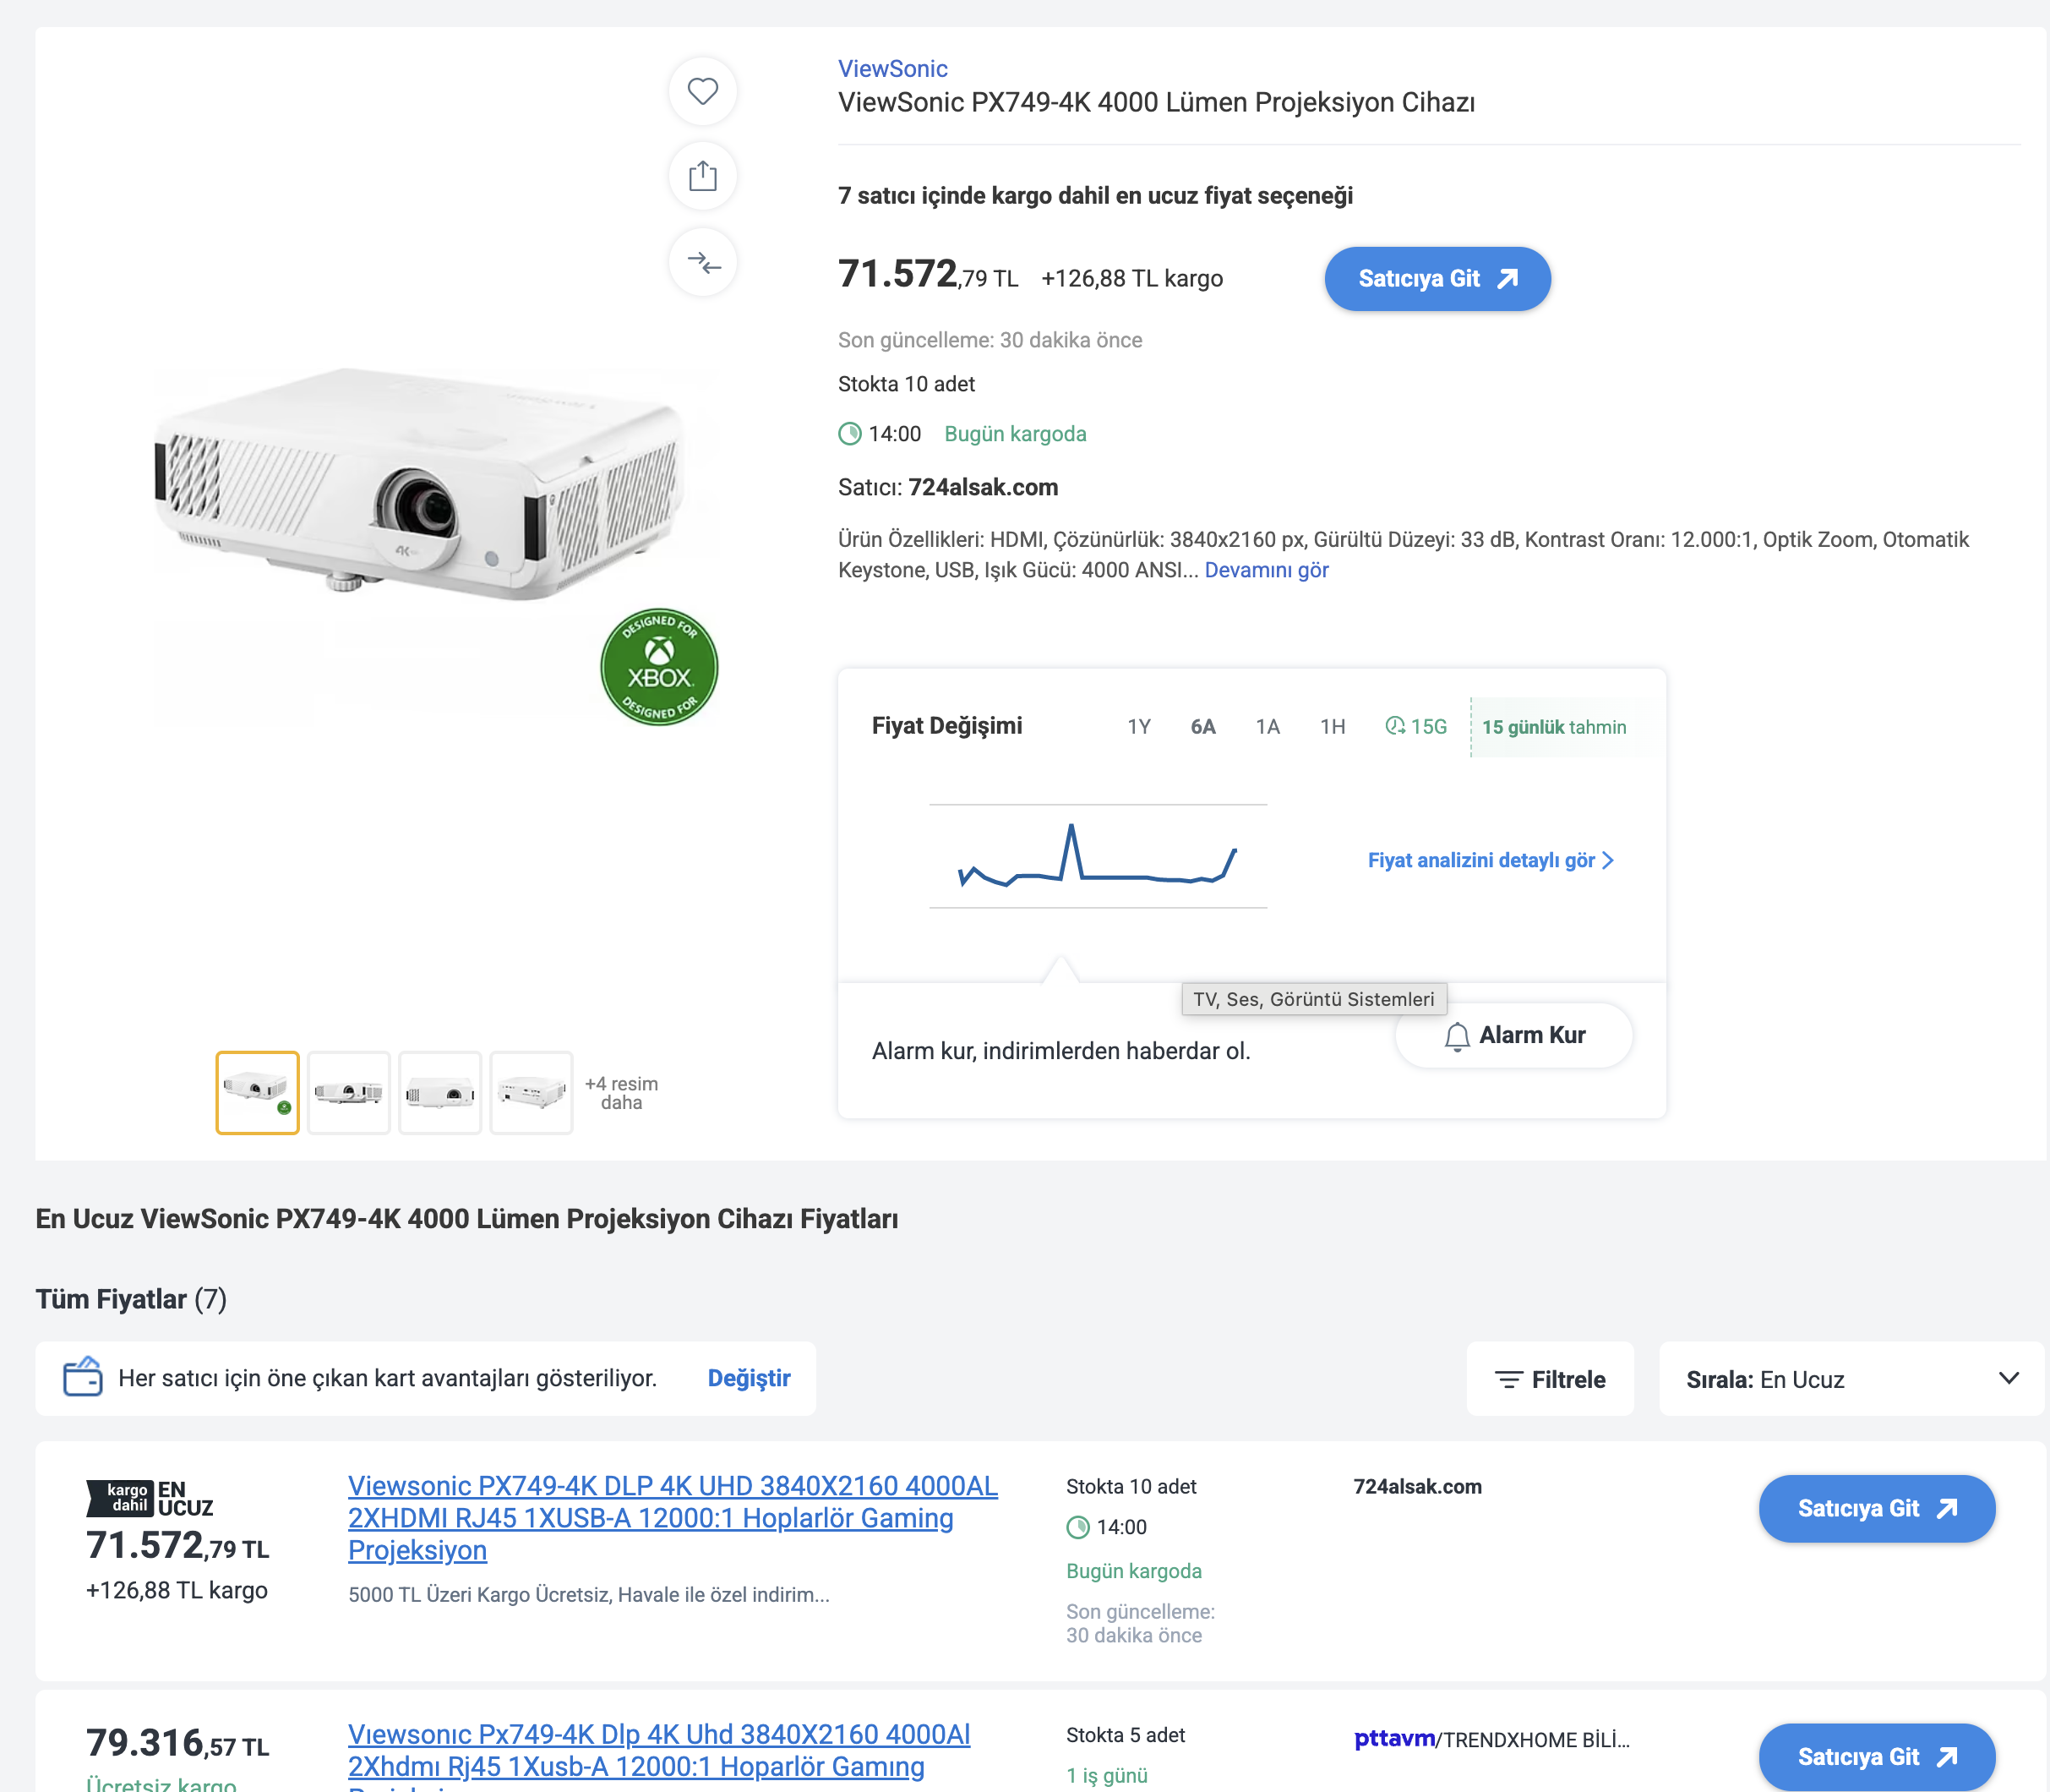This screenshot has height=1792, width=2050.
Task: Click Değiştir to change card advantages
Action: pyautogui.click(x=749, y=1378)
